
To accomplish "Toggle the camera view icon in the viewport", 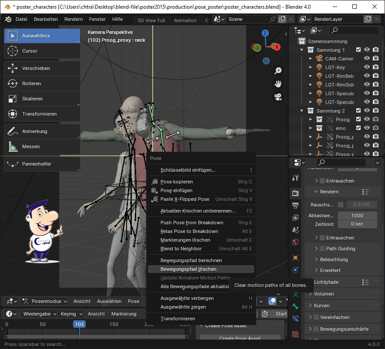I will click(278, 96).
